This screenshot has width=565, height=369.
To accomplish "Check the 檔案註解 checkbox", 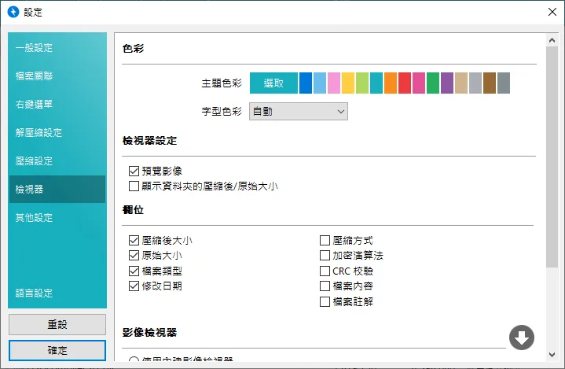I will click(325, 301).
